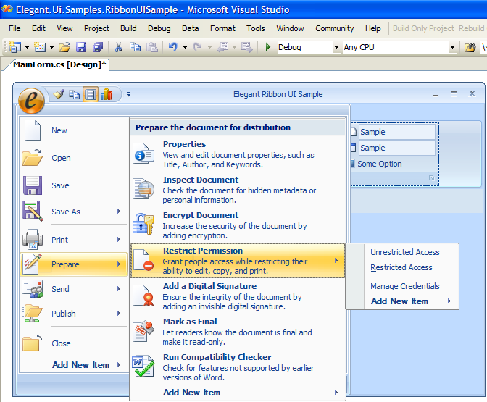Screen dimensions: 487x402
Task: Click the brush icon in quick access toolbar
Action: coord(59,94)
